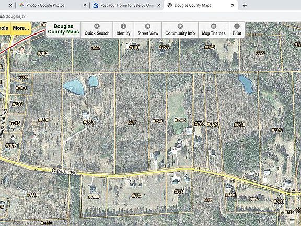
Task: Switch to Photo - Google Photos tab
Action: tap(45, 5)
